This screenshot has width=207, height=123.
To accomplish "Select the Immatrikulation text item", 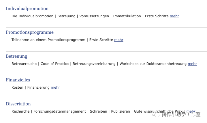I will coord(127,16).
